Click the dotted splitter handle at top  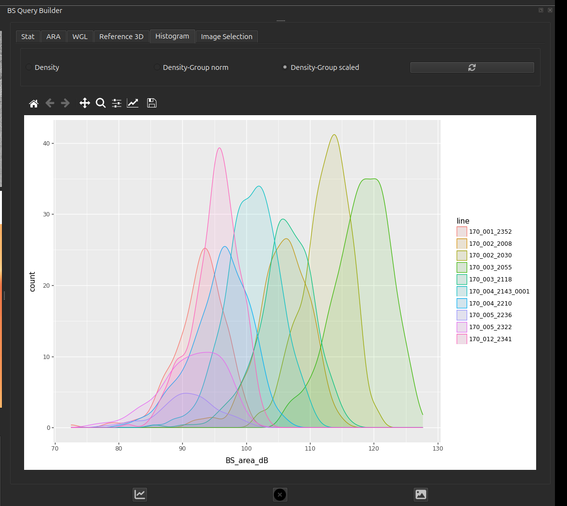pyautogui.click(x=281, y=21)
